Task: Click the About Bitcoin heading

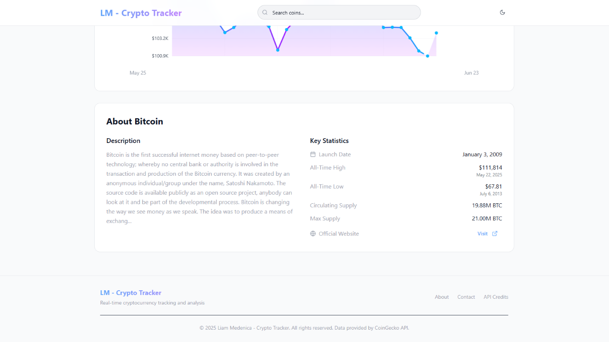Action: pos(135,122)
